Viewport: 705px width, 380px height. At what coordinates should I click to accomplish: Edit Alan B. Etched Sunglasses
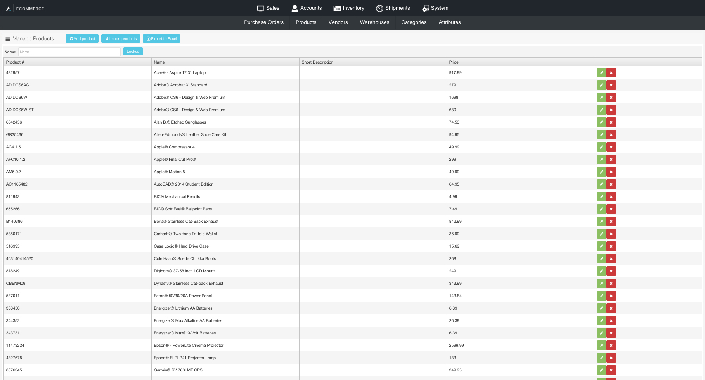601,122
